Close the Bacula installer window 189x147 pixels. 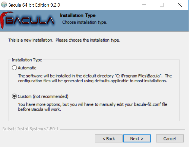click(180, 5)
